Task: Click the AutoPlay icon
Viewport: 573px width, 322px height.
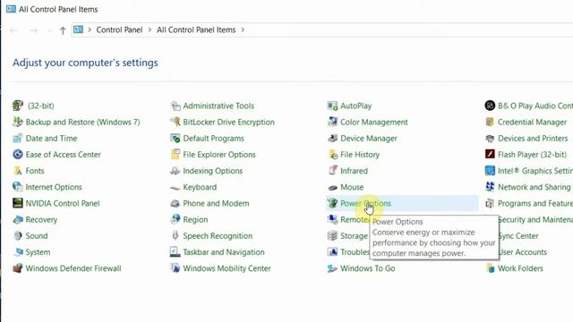Action: pos(332,106)
